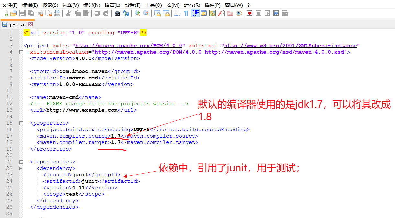Select the Find icon on the toolbar

click(117, 13)
